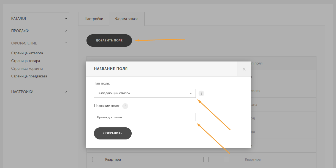
Task: Expand the Настройки sidebar section
Action: [40, 92]
